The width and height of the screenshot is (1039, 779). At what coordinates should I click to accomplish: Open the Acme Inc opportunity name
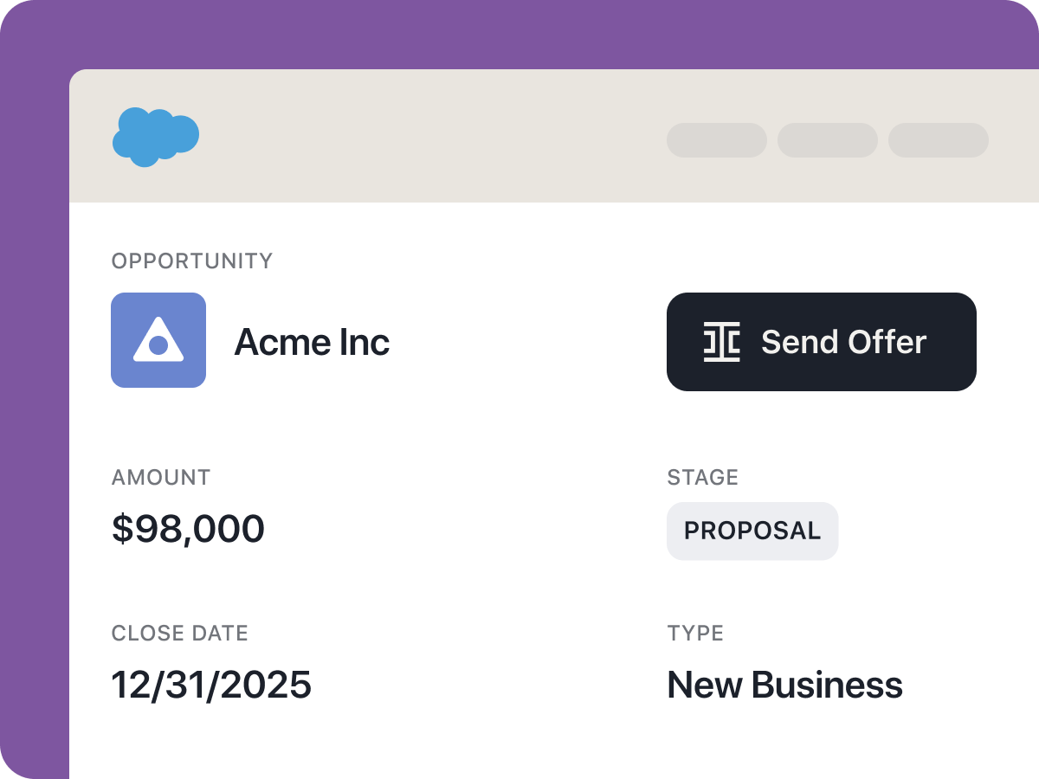pos(312,341)
